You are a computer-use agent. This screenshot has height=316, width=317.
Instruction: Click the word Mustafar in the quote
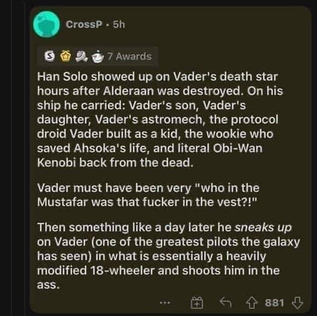(63, 202)
